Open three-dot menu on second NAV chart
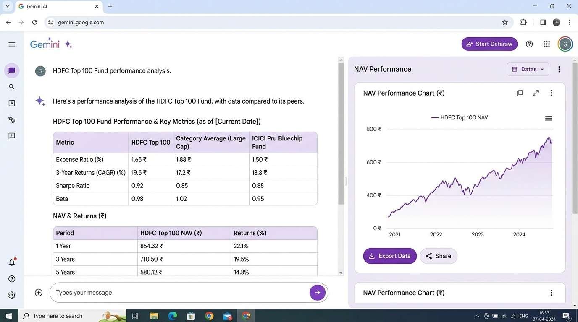578x322 pixels. pyautogui.click(x=551, y=293)
